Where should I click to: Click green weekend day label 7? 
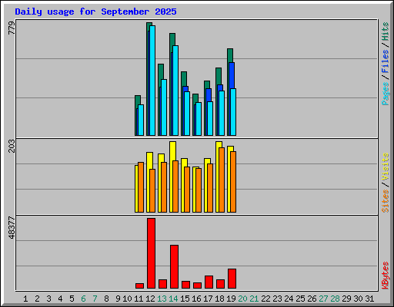(95, 299)
